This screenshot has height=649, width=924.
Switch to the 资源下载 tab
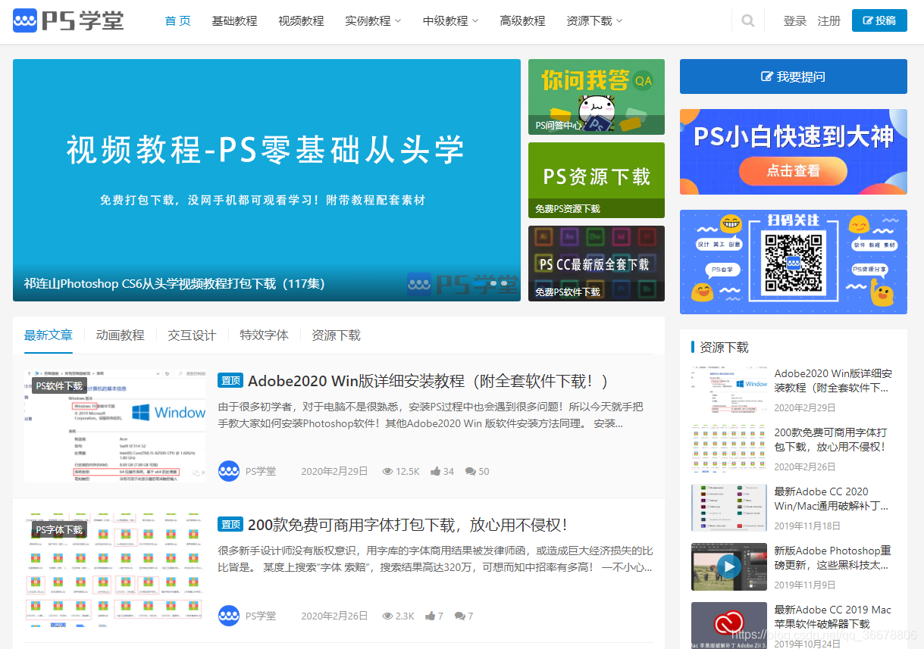pos(336,335)
